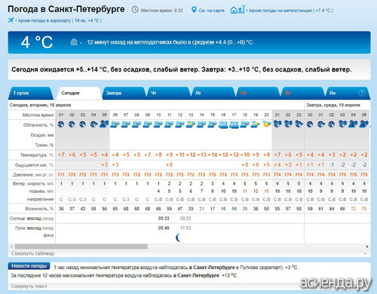This screenshot has width=377, height=294.
Task: Click the Новости погоды label
Action: point(29,266)
